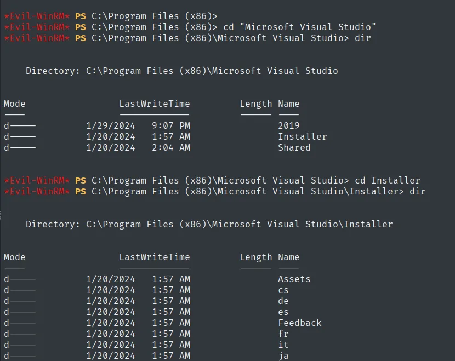Click the 9:07 PM time value
This screenshot has width=455, height=361.
(171, 125)
